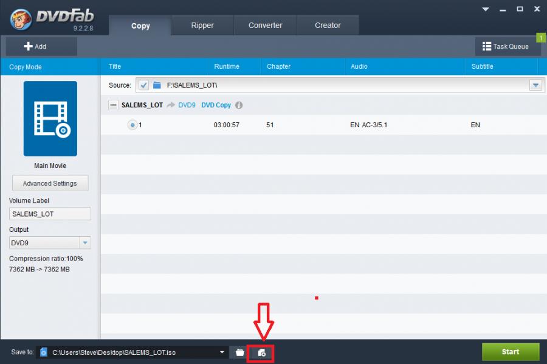
Task: Switch to the Creator tab
Action: (x=328, y=25)
